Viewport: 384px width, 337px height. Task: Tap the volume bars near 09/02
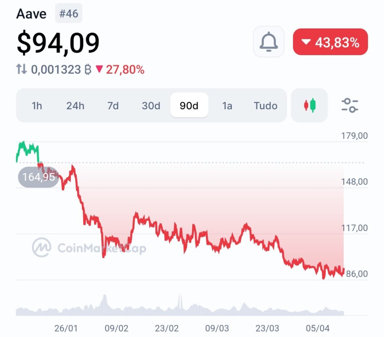pyautogui.click(x=109, y=306)
